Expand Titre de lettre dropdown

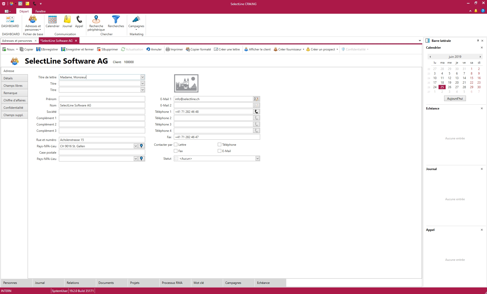143,77
